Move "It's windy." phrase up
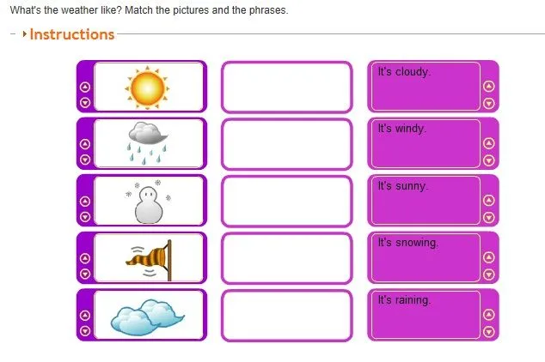 [489, 143]
